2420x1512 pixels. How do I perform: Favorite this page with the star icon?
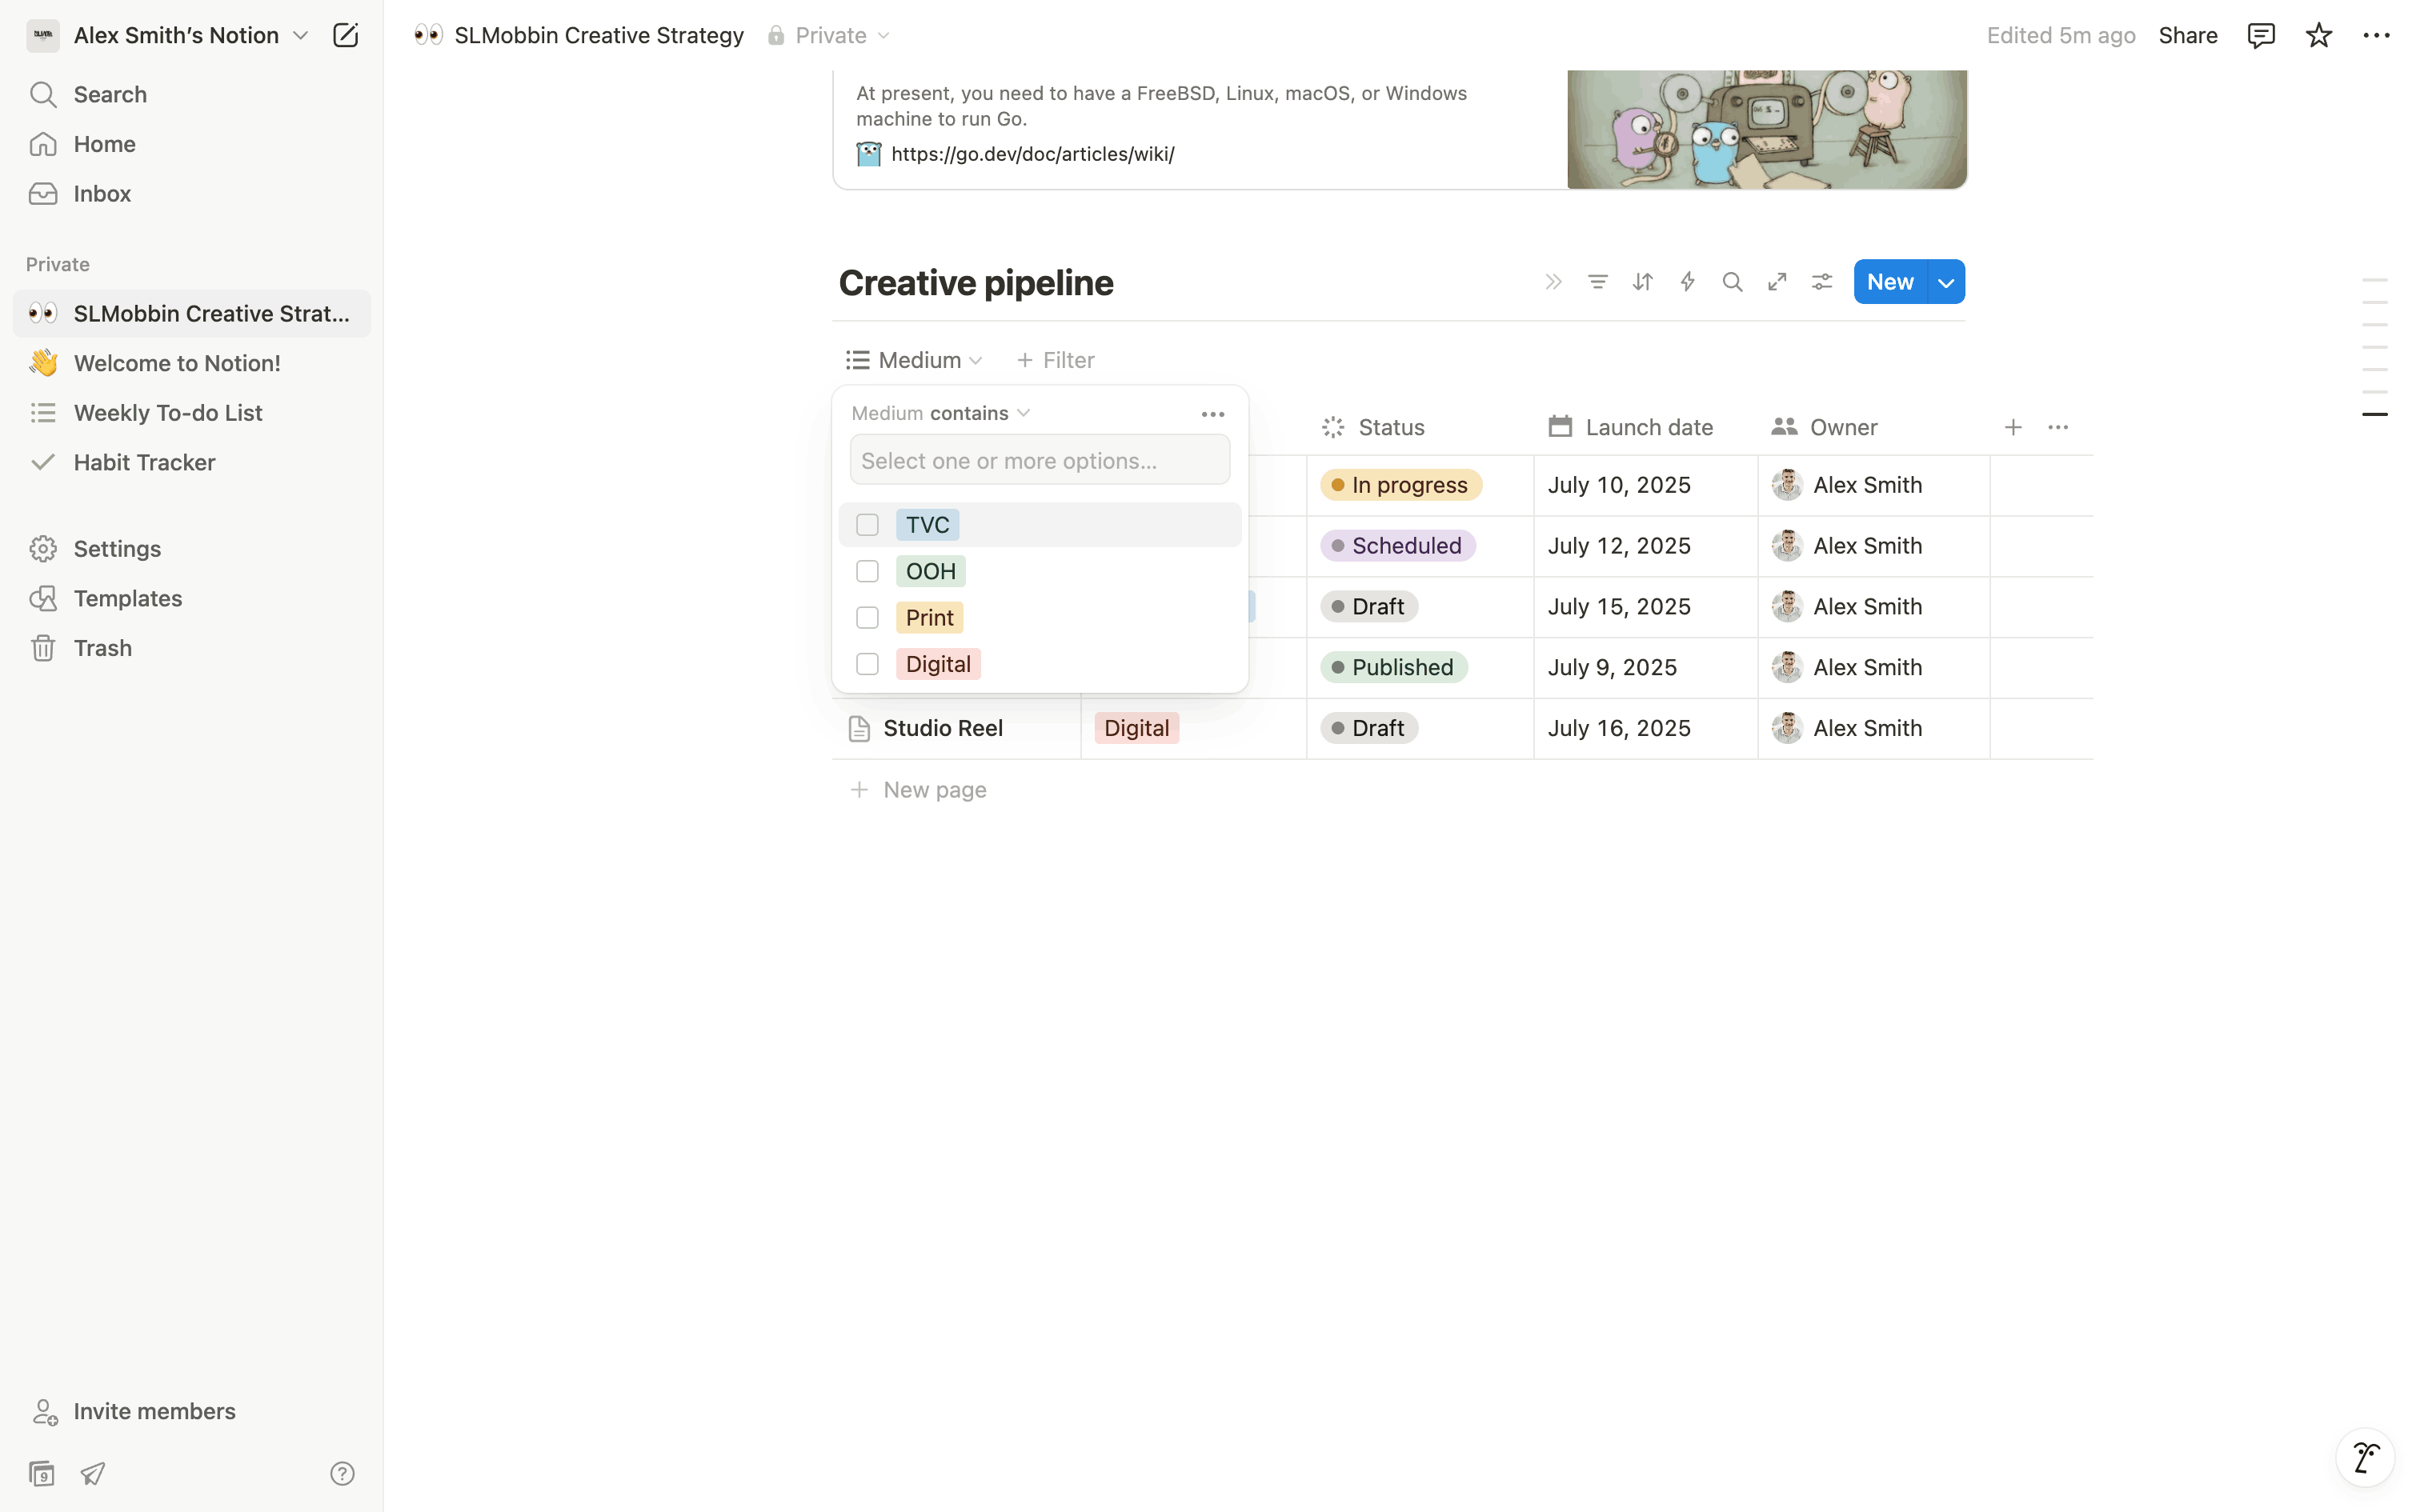(2318, 36)
